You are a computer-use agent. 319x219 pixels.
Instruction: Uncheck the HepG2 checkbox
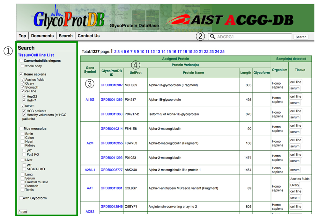(24, 96)
